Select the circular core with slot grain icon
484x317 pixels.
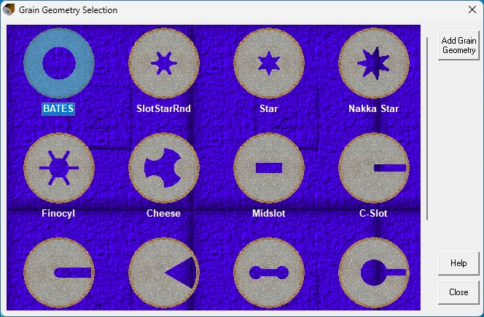(x=374, y=273)
